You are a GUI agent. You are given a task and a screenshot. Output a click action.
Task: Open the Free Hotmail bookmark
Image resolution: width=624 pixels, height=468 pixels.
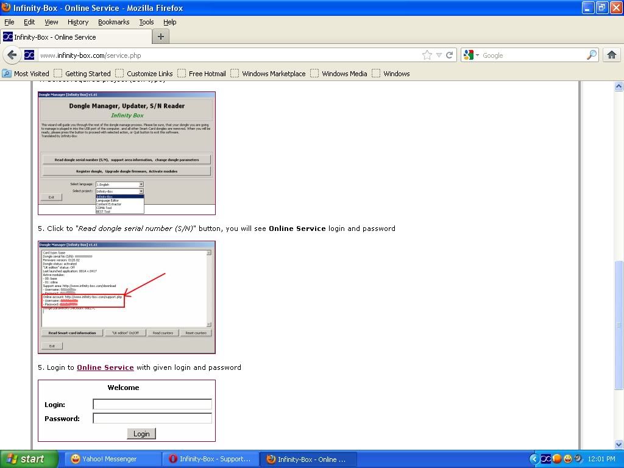pos(202,74)
